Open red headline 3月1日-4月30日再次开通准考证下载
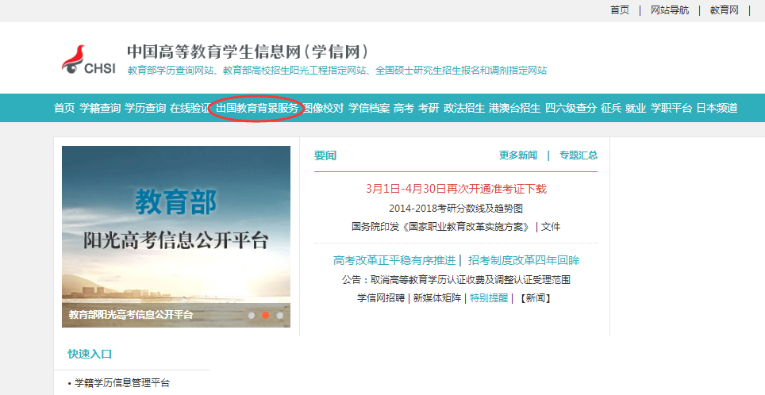This screenshot has height=395, width=765. pyautogui.click(x=456, y=189)
